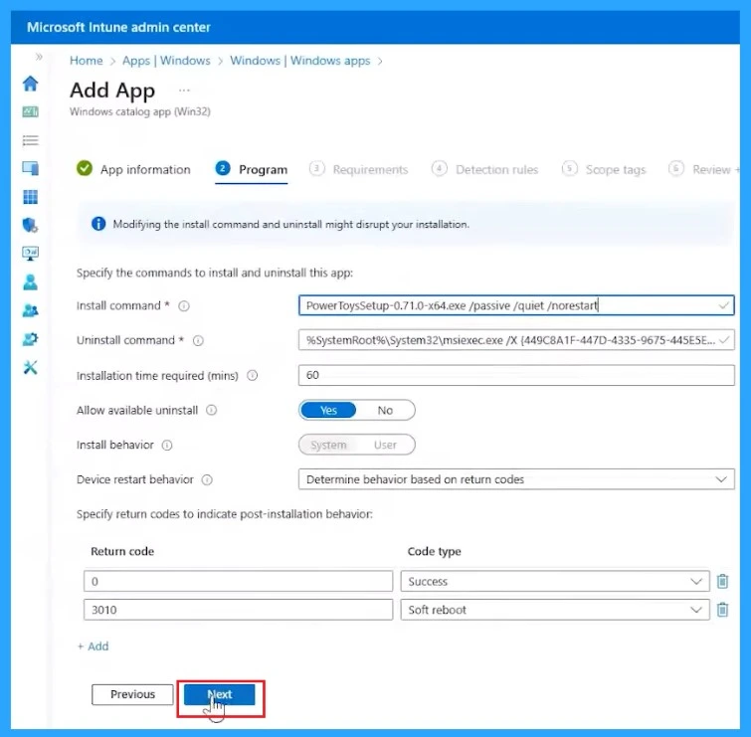Set Allow available uninstall to Yes

328,411
